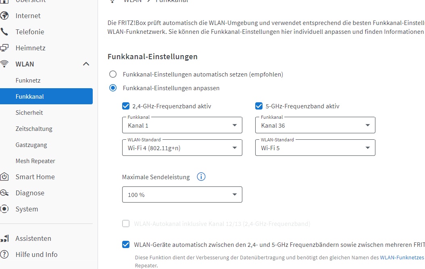Viewport: 425px width, 269px height.
Task: Click the info icon next to Maximale Sendeleistung
Action: (201, 177)
